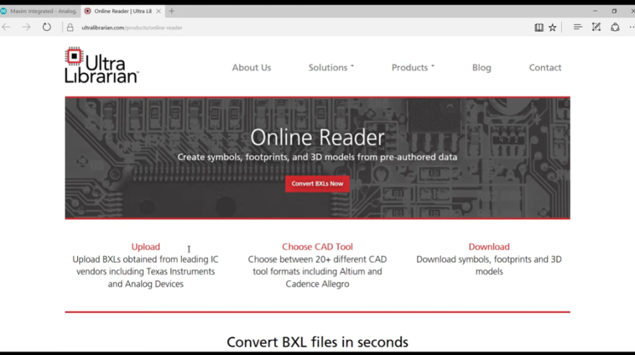
Task: Click the Make a Web Note pen icon
Action: click(596, 27)
